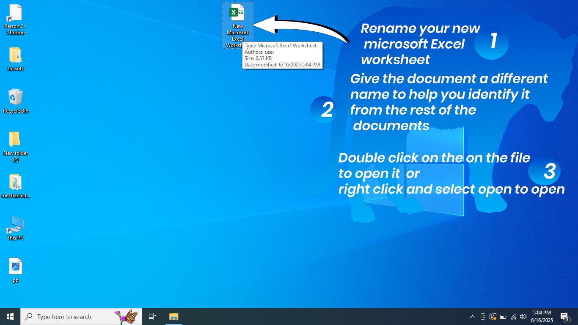Open the pb image file

[x=16, y=267]
